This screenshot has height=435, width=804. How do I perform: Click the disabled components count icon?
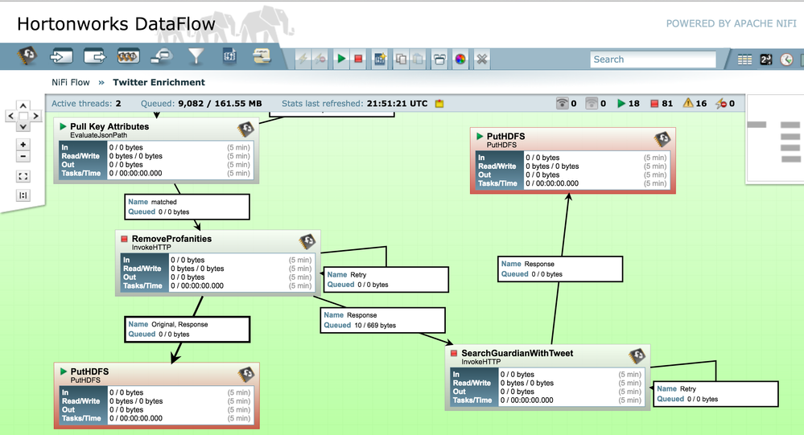point(721,104)
